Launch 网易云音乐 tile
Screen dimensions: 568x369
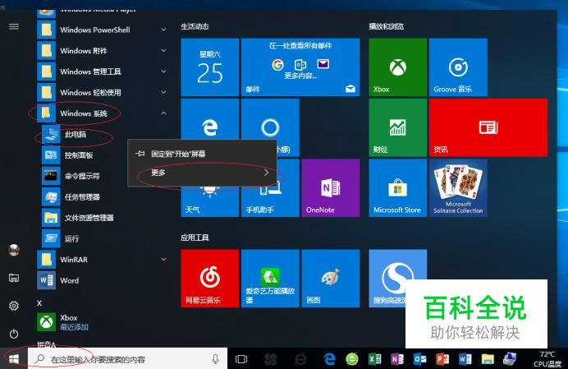[210, 279]
